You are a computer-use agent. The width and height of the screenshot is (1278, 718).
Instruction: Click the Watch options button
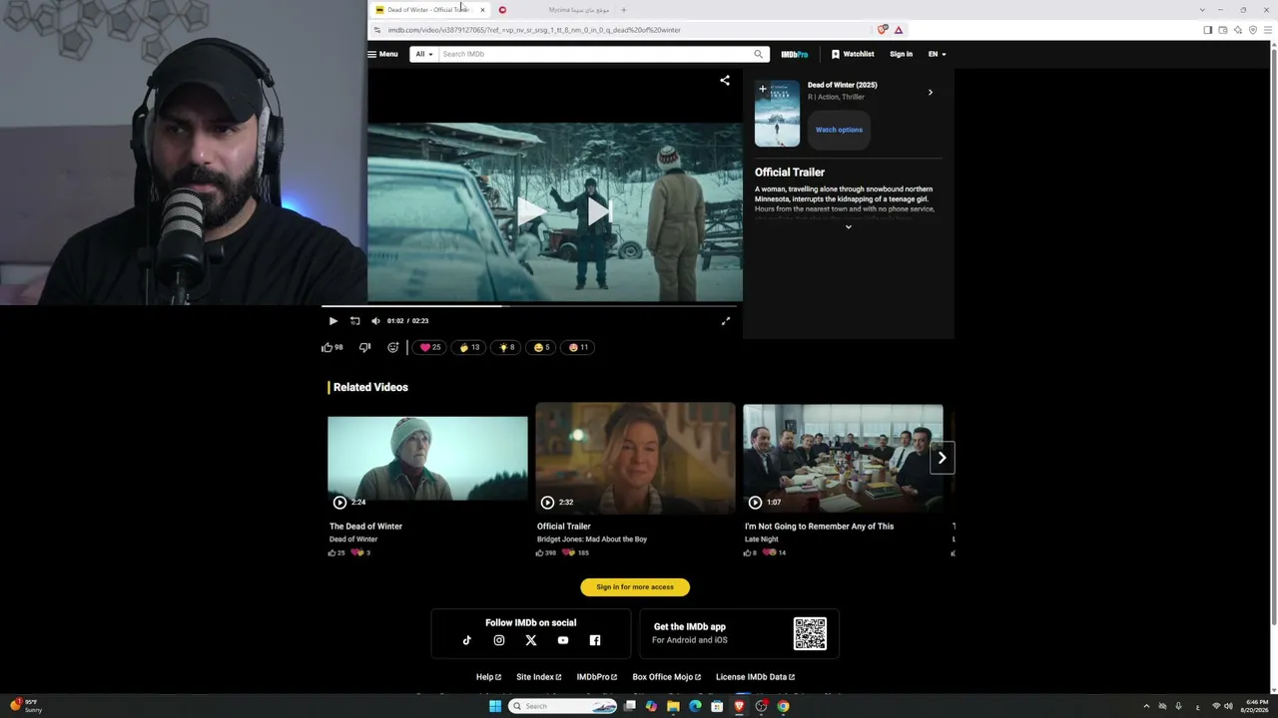pyautogui.click(x=839, y=130)
